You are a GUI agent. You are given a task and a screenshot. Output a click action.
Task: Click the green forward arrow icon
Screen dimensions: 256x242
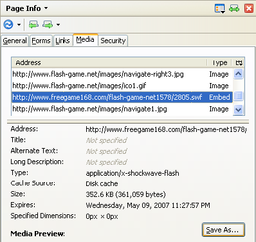(x=48, y=24)
